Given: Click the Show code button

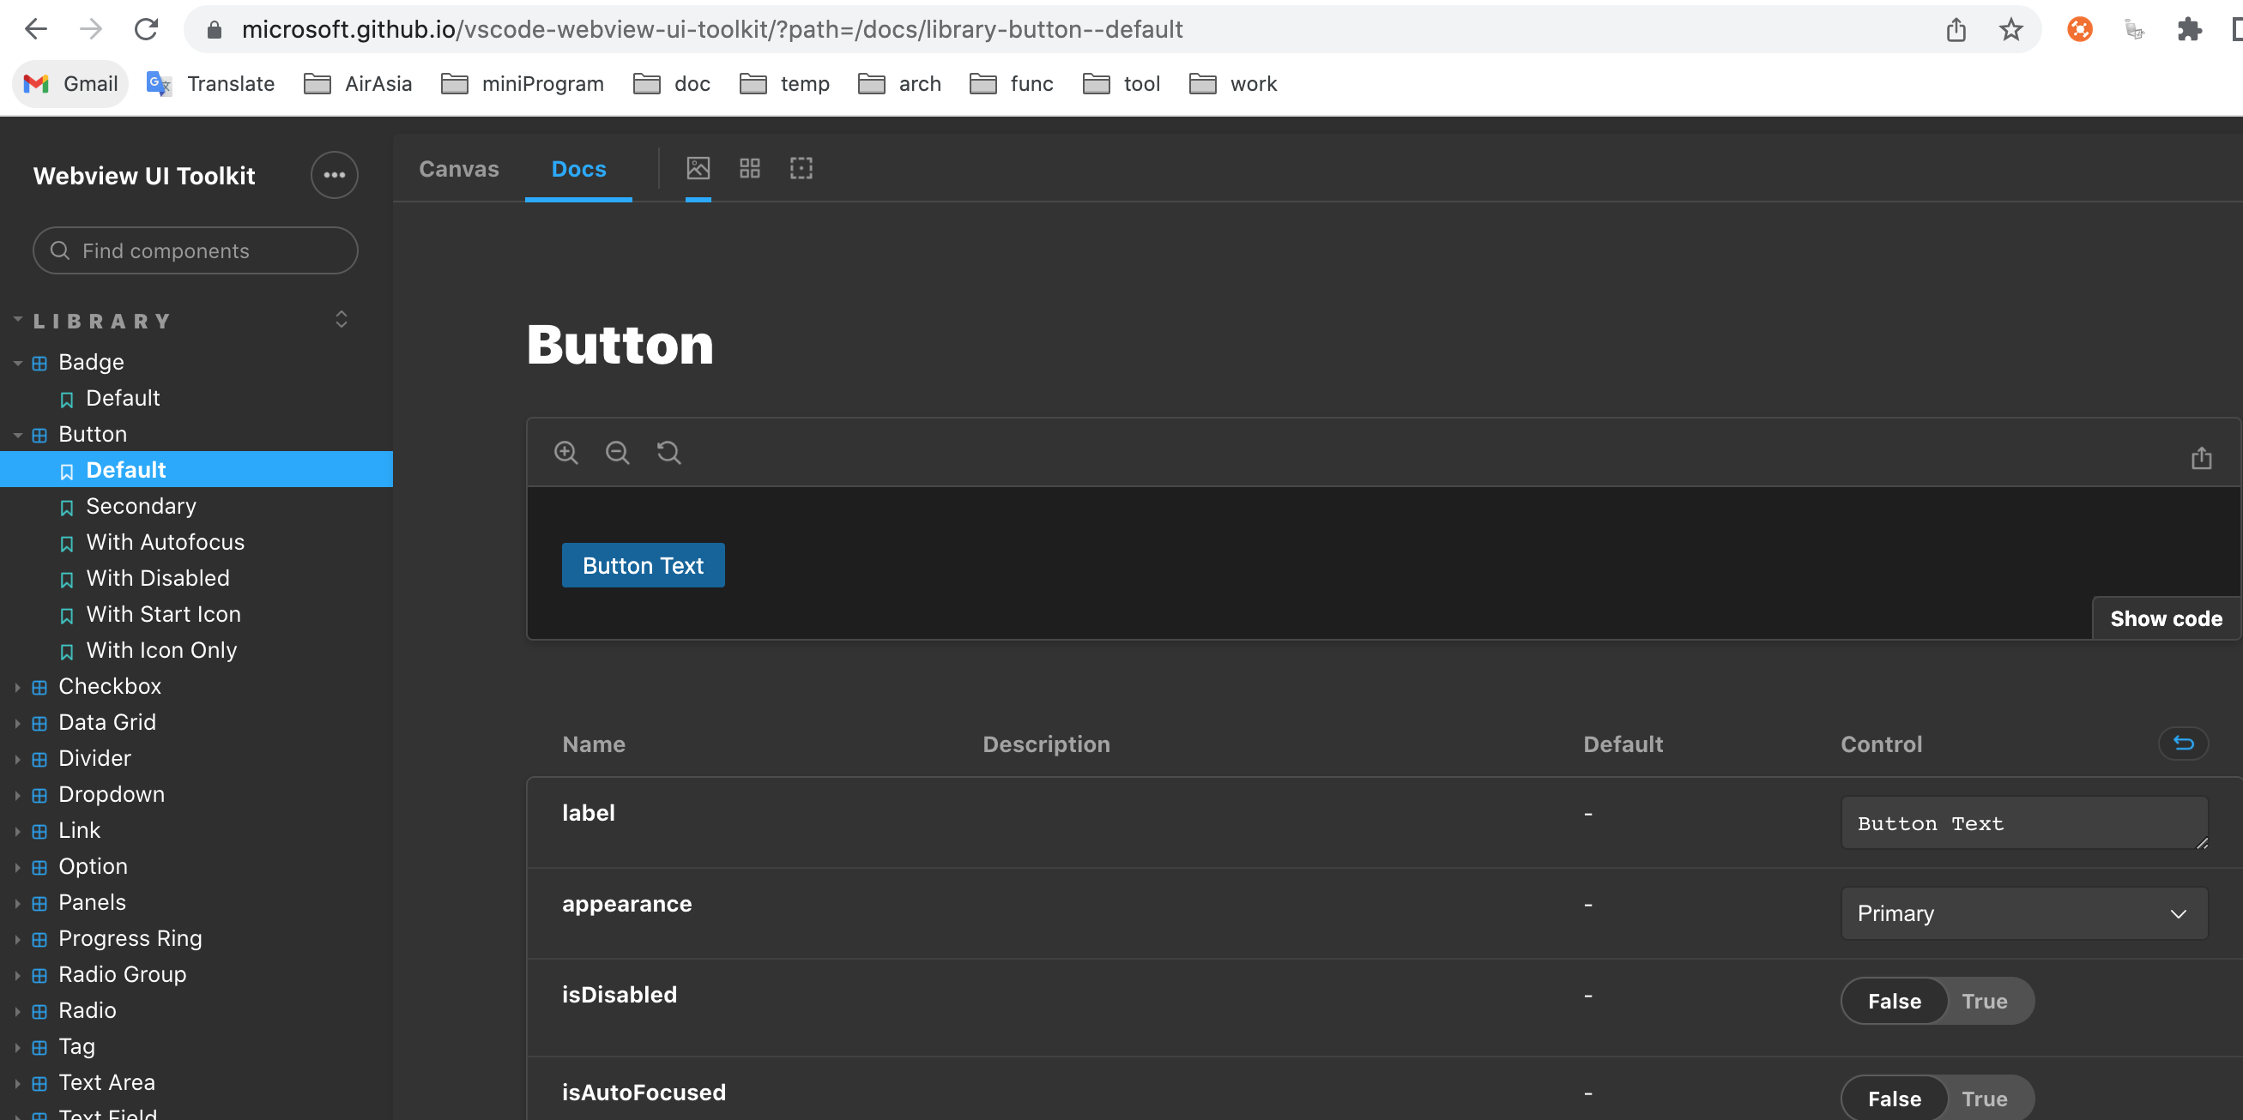Looking at the screenshot, I should 2166,618.
